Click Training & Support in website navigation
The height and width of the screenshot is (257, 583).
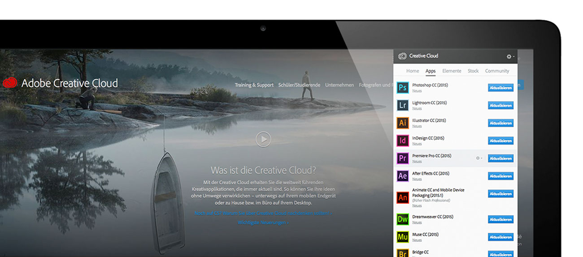click(x=254, y=85)
